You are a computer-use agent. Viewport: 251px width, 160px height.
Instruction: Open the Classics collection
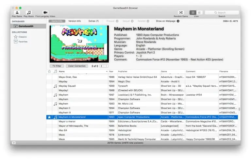[x=23, y=37]
